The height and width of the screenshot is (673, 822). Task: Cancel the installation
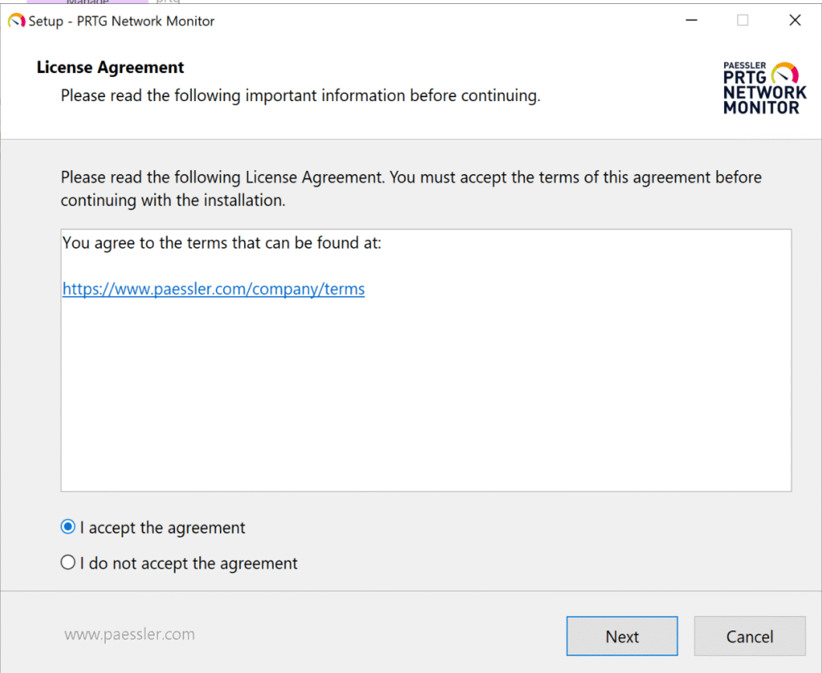(749, 637)
